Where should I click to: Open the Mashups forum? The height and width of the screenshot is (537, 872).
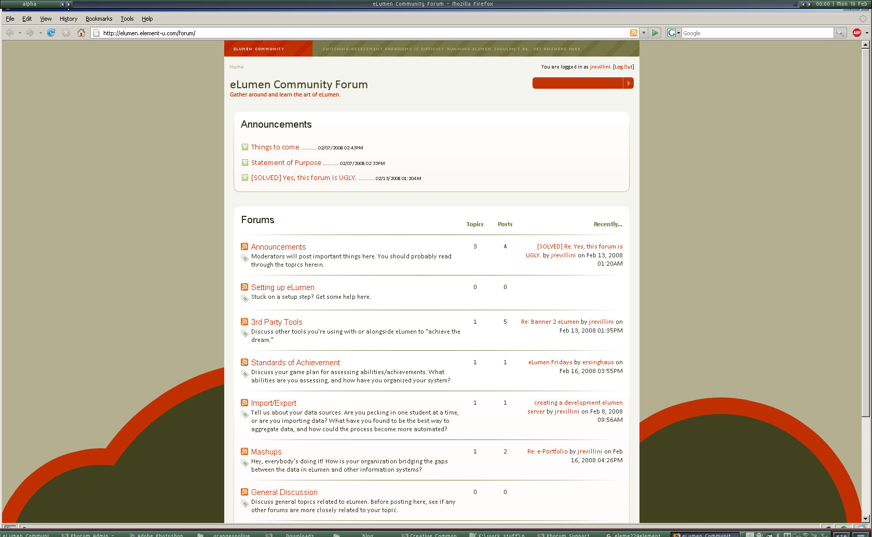pos(266,452)
